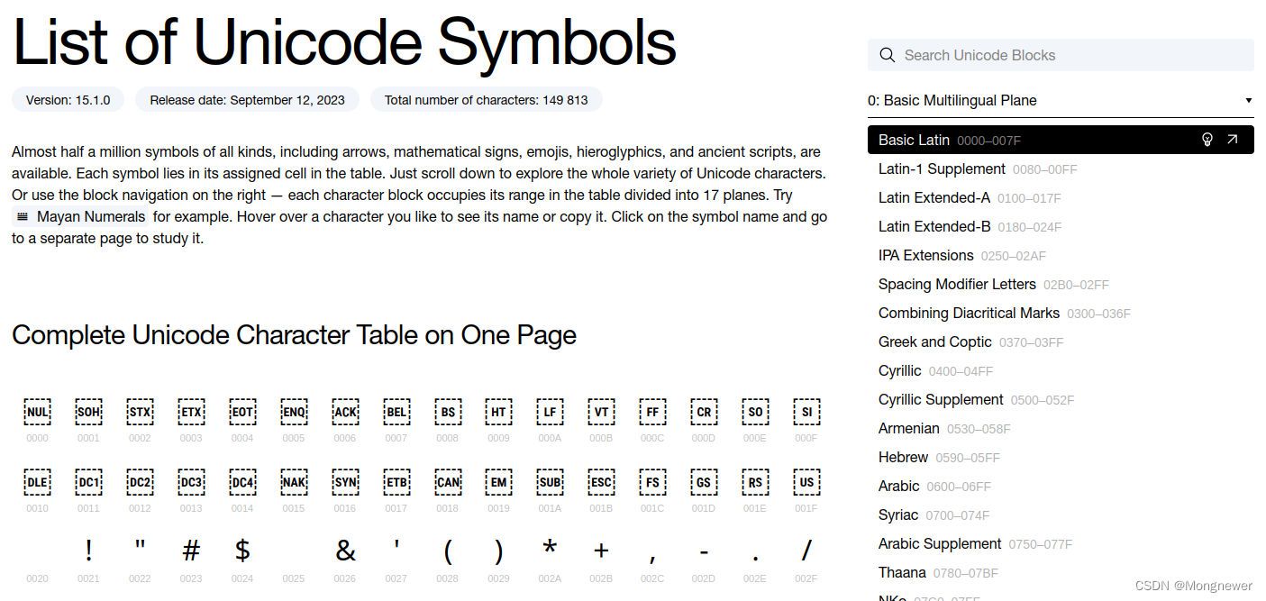The image size is (1266, 601).
Task: Click the list icon beside Mayan Numerals
Action: click(23, 217)
